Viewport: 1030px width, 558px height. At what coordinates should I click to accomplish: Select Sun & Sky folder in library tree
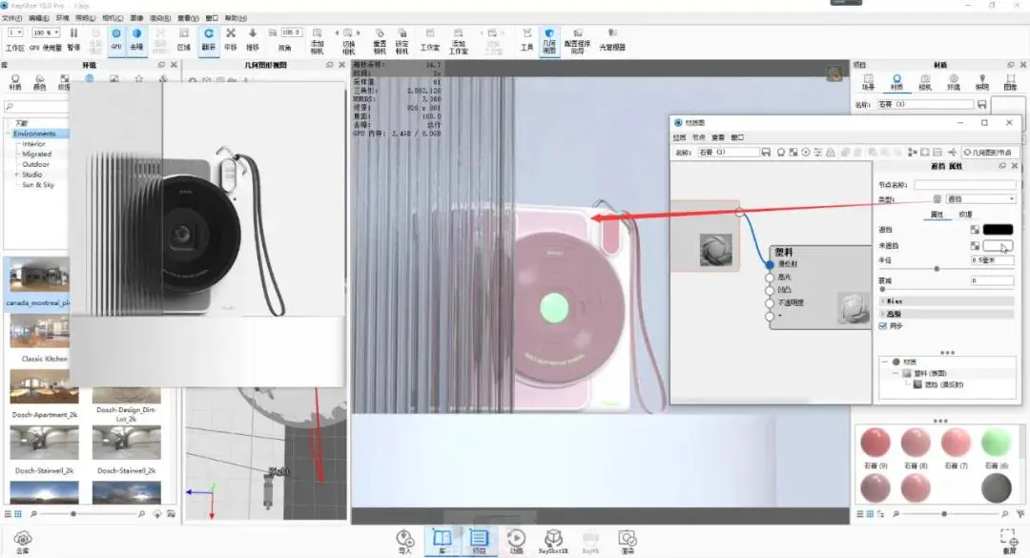click(x=38, y=185)
